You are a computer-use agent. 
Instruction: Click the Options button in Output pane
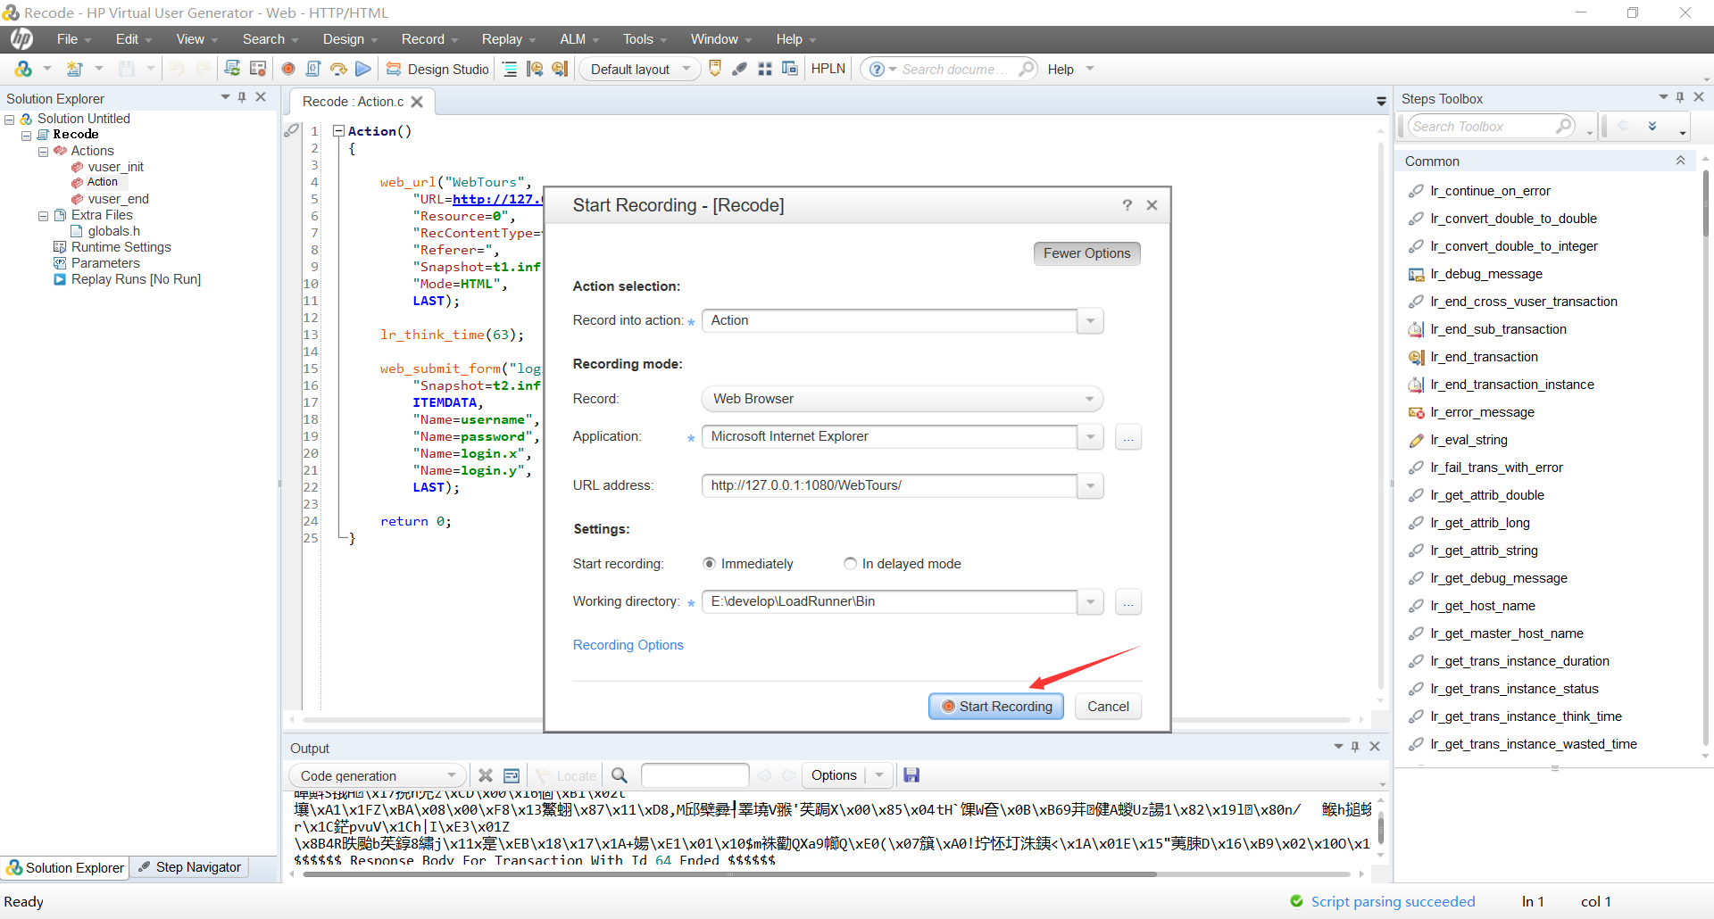[x=834, y=775]
